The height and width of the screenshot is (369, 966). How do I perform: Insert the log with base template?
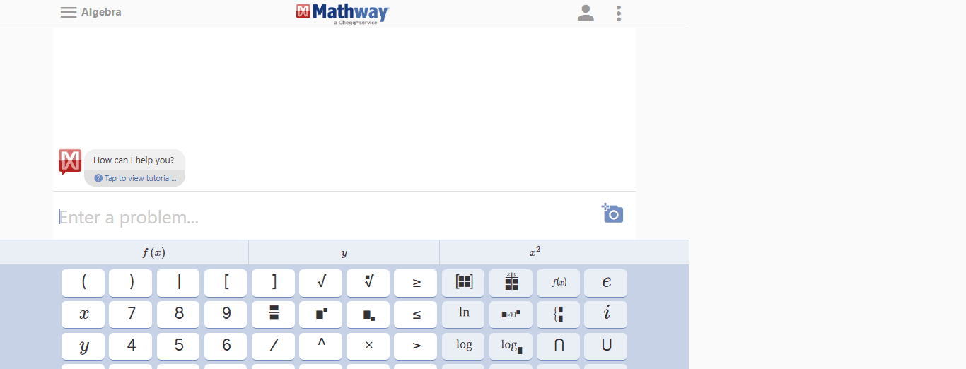511,346
